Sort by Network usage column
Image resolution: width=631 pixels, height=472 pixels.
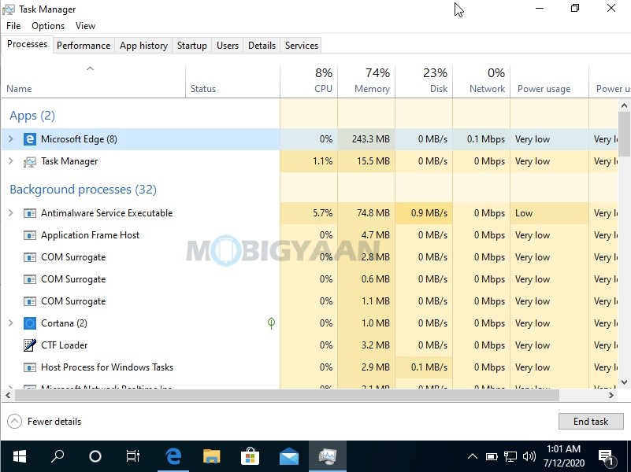[481, 82]
